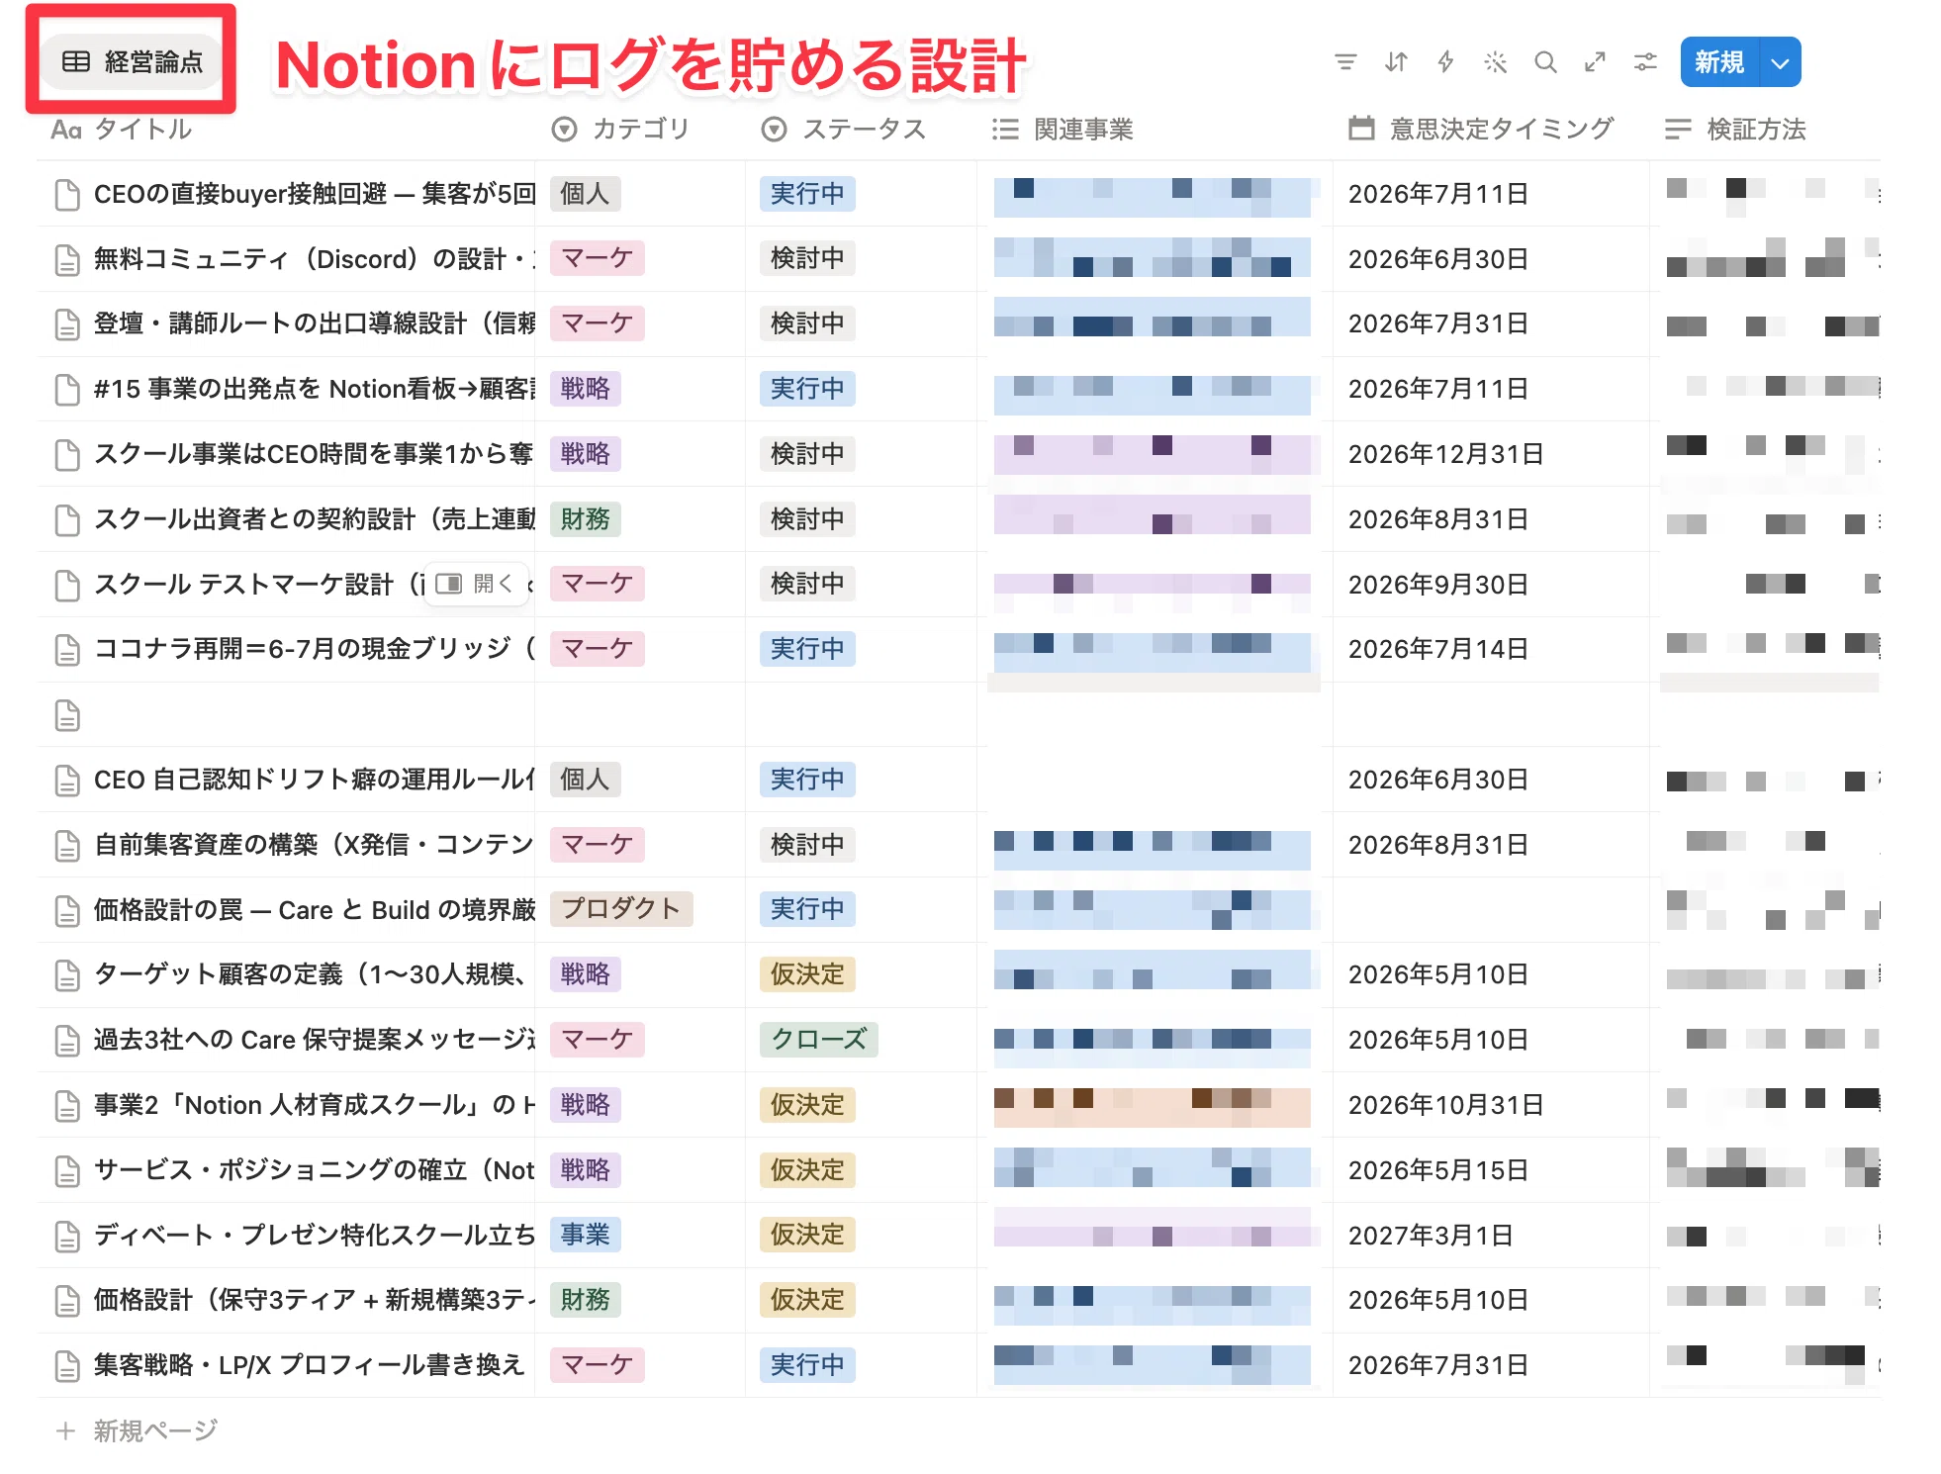
Task: Open クローズ status on 過去3社への Care row
Action: coord(819,1040)
